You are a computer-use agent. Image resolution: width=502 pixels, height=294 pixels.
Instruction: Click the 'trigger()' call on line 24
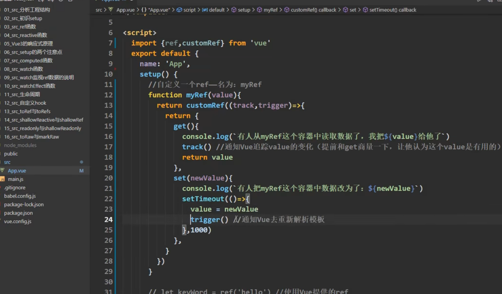click(x=209, y=220)
